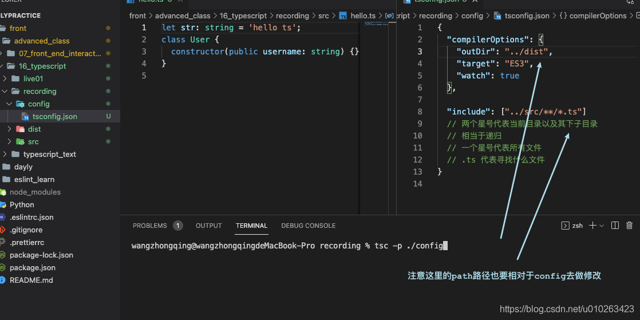Click 'front' in hello.ts breadcrumb
Viewport: 640px width, 320px height.
137,16
